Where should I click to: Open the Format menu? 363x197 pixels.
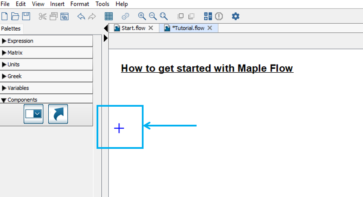pos(80,4)
